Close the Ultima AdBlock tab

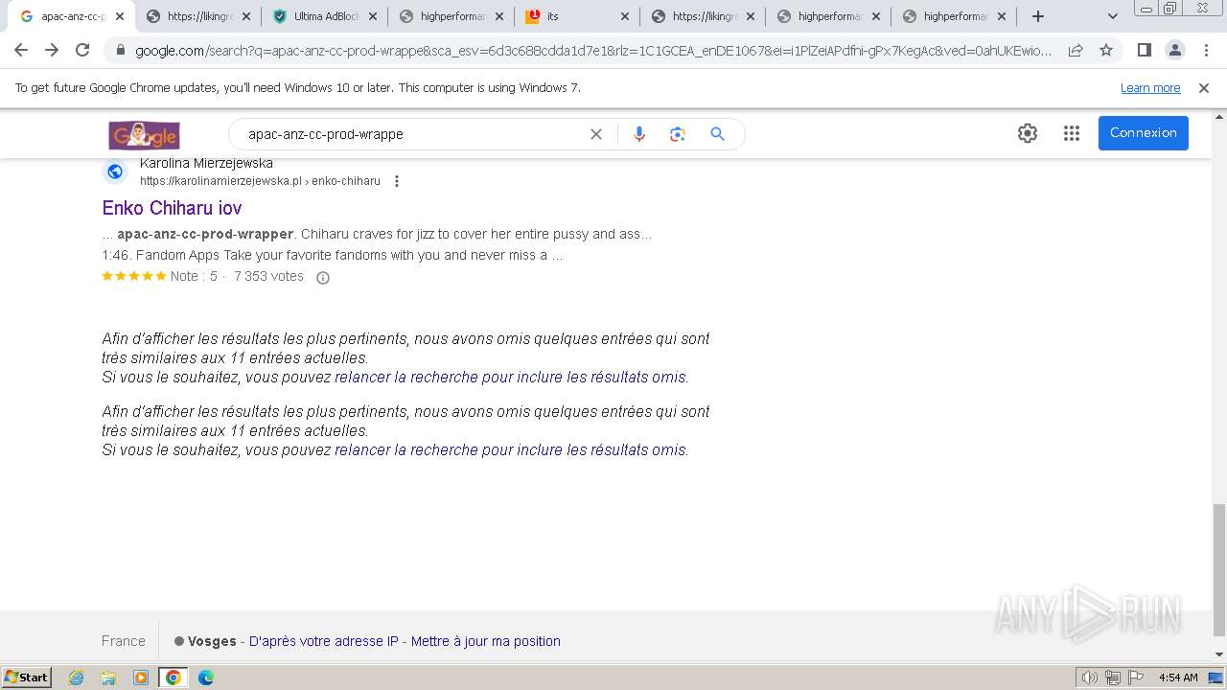coord(373,16)
